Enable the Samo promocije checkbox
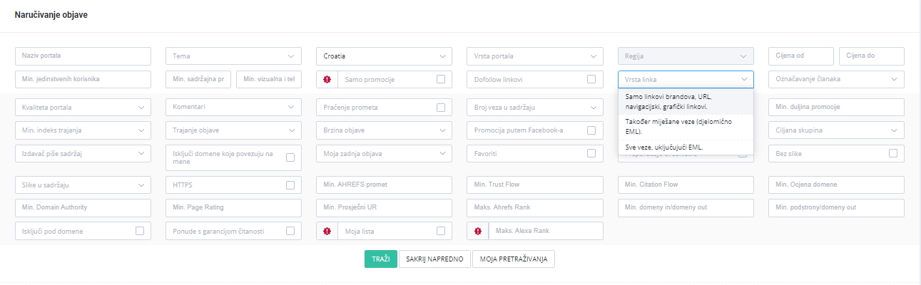This screenshot has height=285, width=921. point(441,79)
